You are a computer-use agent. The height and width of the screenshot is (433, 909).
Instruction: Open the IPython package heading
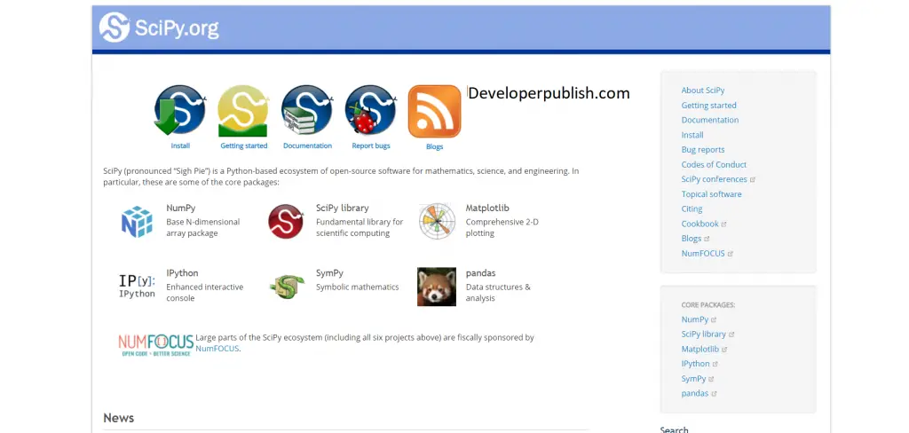182,273
